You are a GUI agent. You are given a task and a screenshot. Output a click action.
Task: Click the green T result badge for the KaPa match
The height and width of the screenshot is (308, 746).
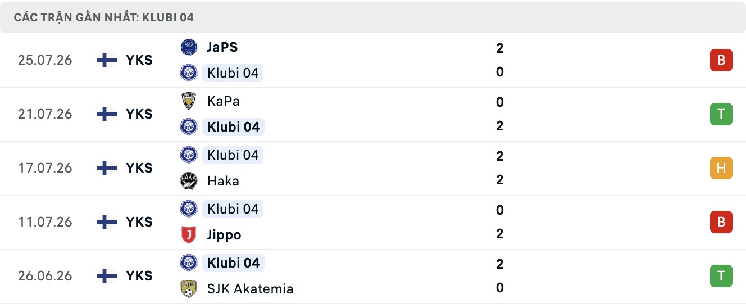[721, 114]
